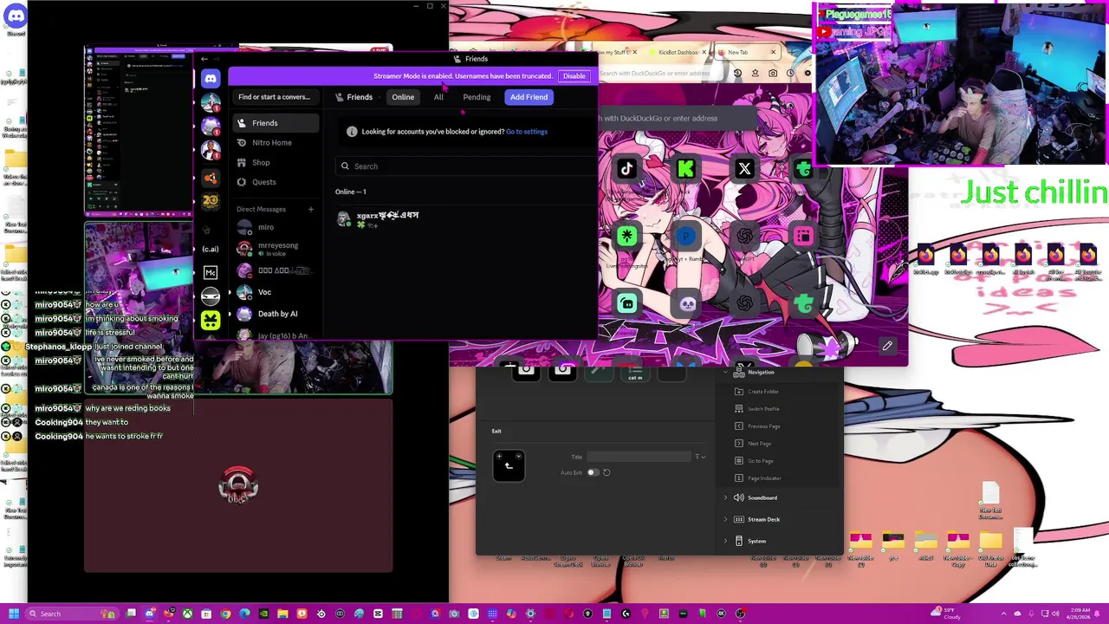Screen dimensions: 1109x624
Task: Follow the Go to settings link
Action: [x=527, y=132]
